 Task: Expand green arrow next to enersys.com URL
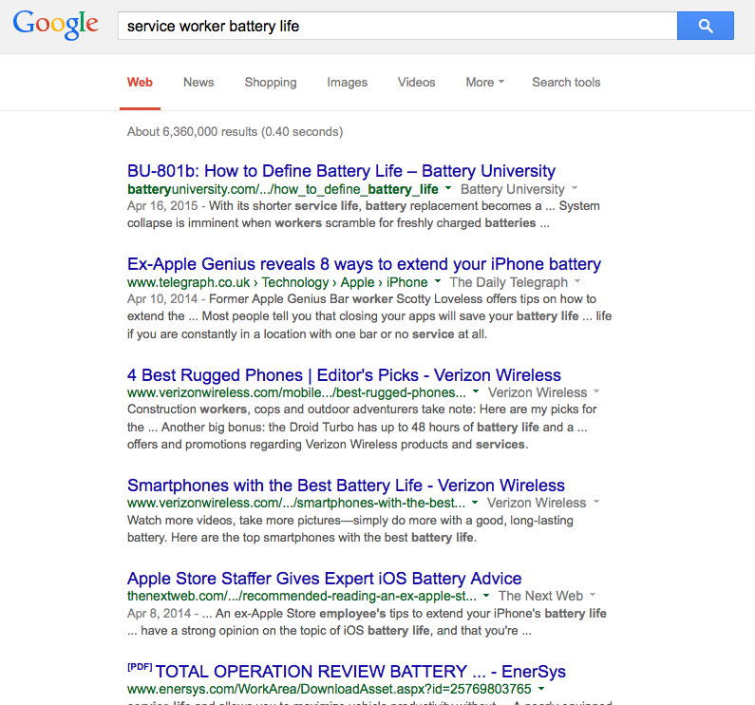point(541,688)
